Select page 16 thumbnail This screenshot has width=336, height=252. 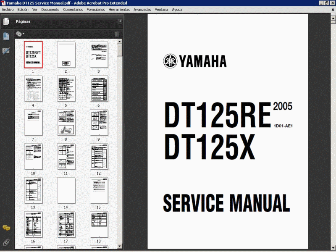[x=33, y=225]
